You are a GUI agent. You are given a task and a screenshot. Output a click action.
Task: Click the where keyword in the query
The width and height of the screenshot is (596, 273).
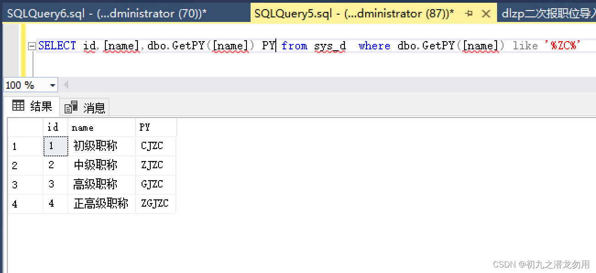click(374, 46)
